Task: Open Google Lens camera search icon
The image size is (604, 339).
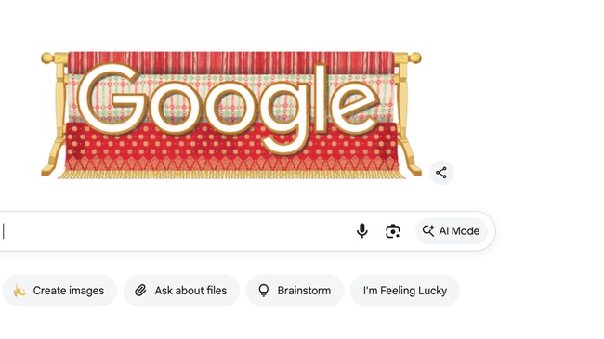Action: click(x=392, y=231)
